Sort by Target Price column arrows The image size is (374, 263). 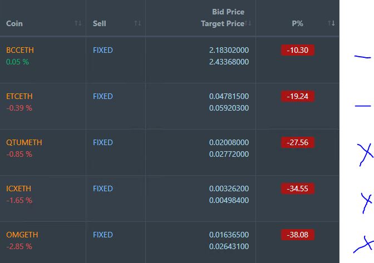coord(248,23)
